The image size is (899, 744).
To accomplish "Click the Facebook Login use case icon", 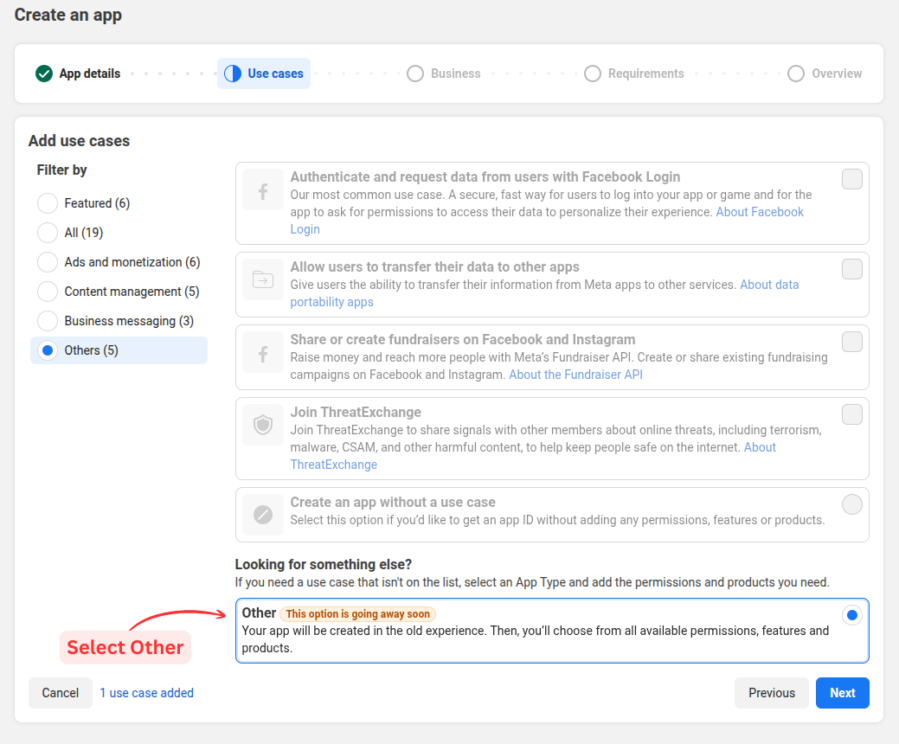I will coord(263,189).
